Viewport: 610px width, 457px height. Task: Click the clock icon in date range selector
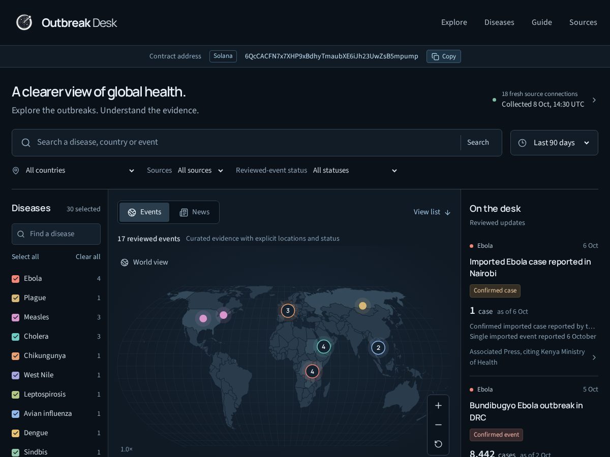coord(522,143)
